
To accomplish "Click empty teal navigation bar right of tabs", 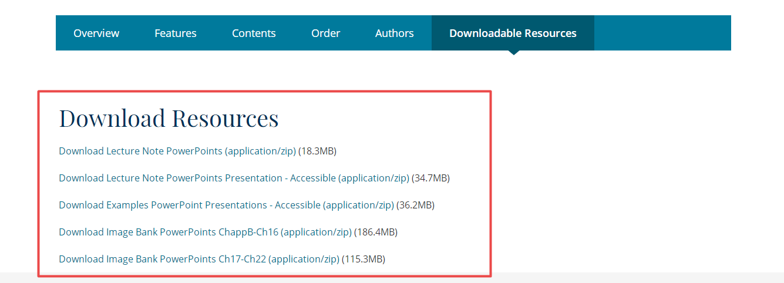I will (x=662, y=33).
